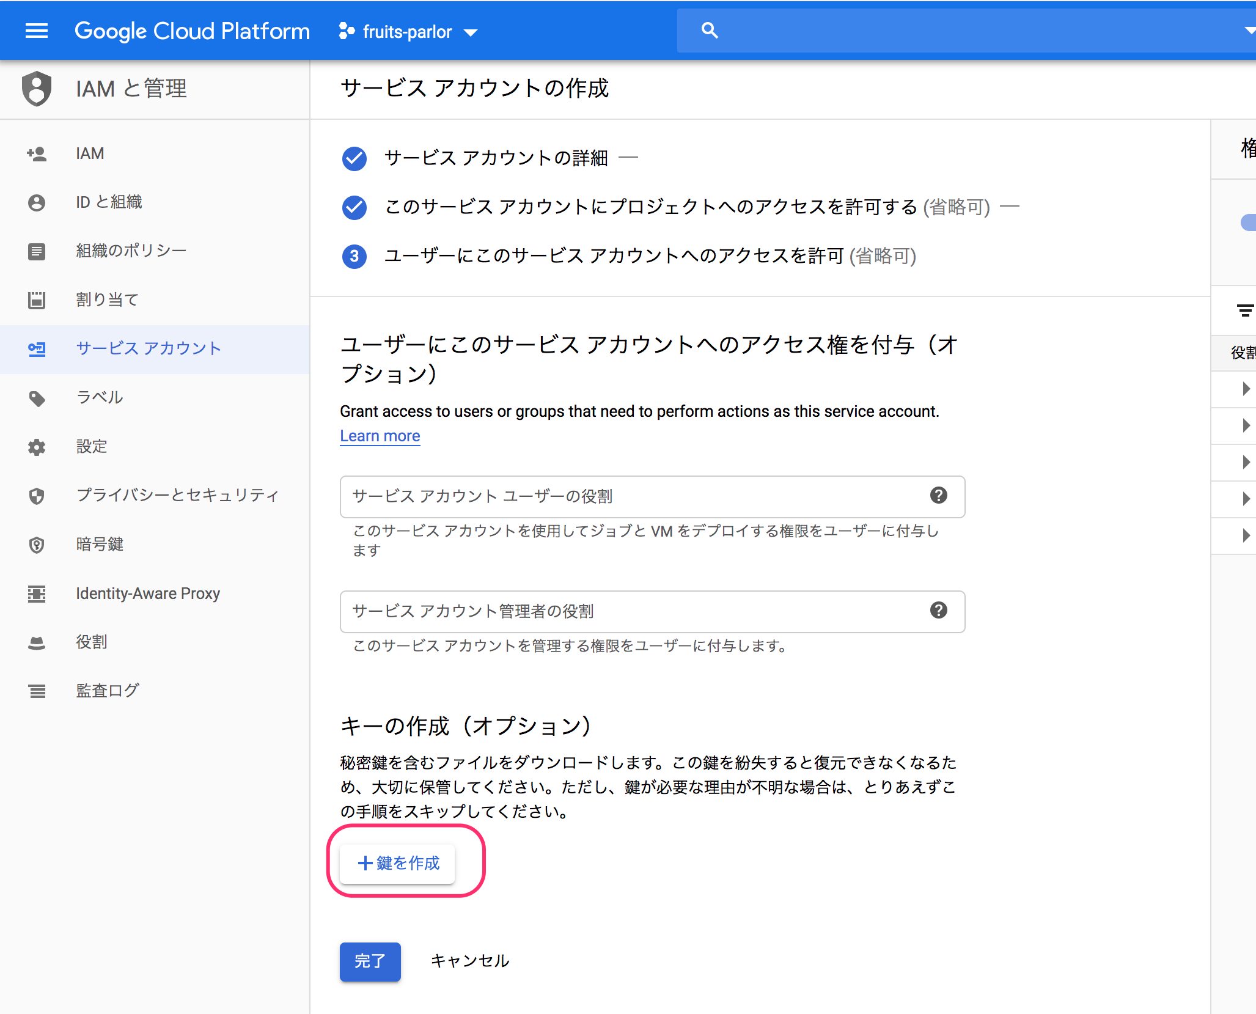
Task: Open サービス アカウント in the sidebar
Action: click(148, 348)
